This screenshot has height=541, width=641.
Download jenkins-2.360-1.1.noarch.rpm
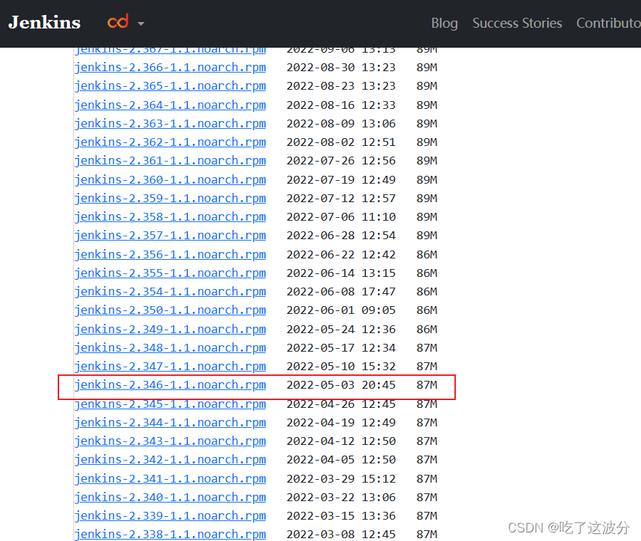click(170, 180)
